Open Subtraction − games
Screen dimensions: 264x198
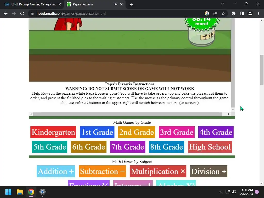click(102, 171)
